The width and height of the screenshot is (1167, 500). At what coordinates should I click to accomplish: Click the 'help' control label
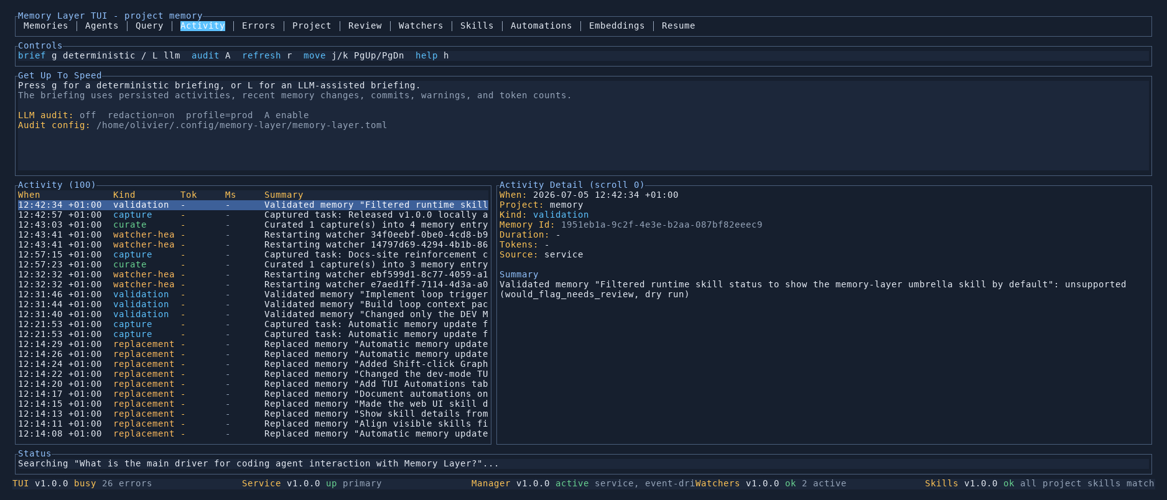[427, 55]
